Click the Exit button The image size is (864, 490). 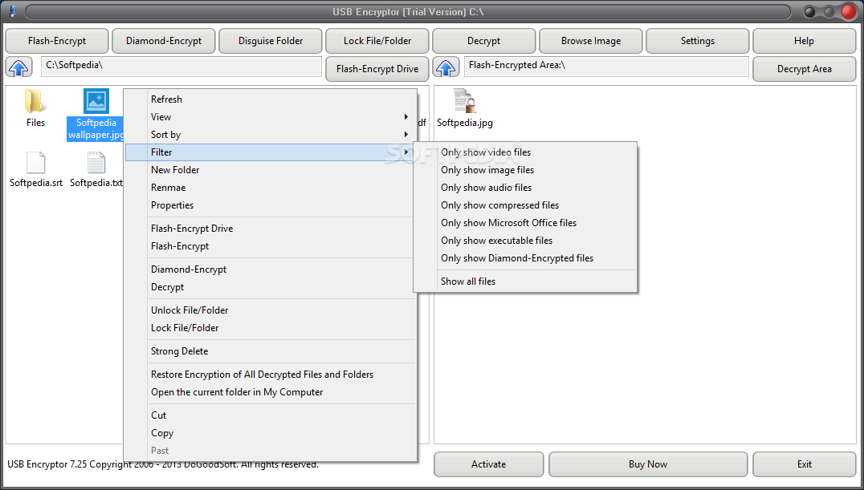(x=804, y=464)
